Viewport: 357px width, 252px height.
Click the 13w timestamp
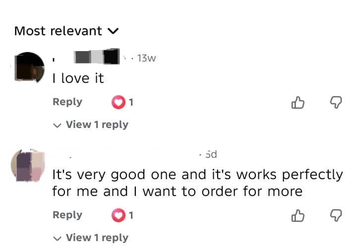pos(146,58)
